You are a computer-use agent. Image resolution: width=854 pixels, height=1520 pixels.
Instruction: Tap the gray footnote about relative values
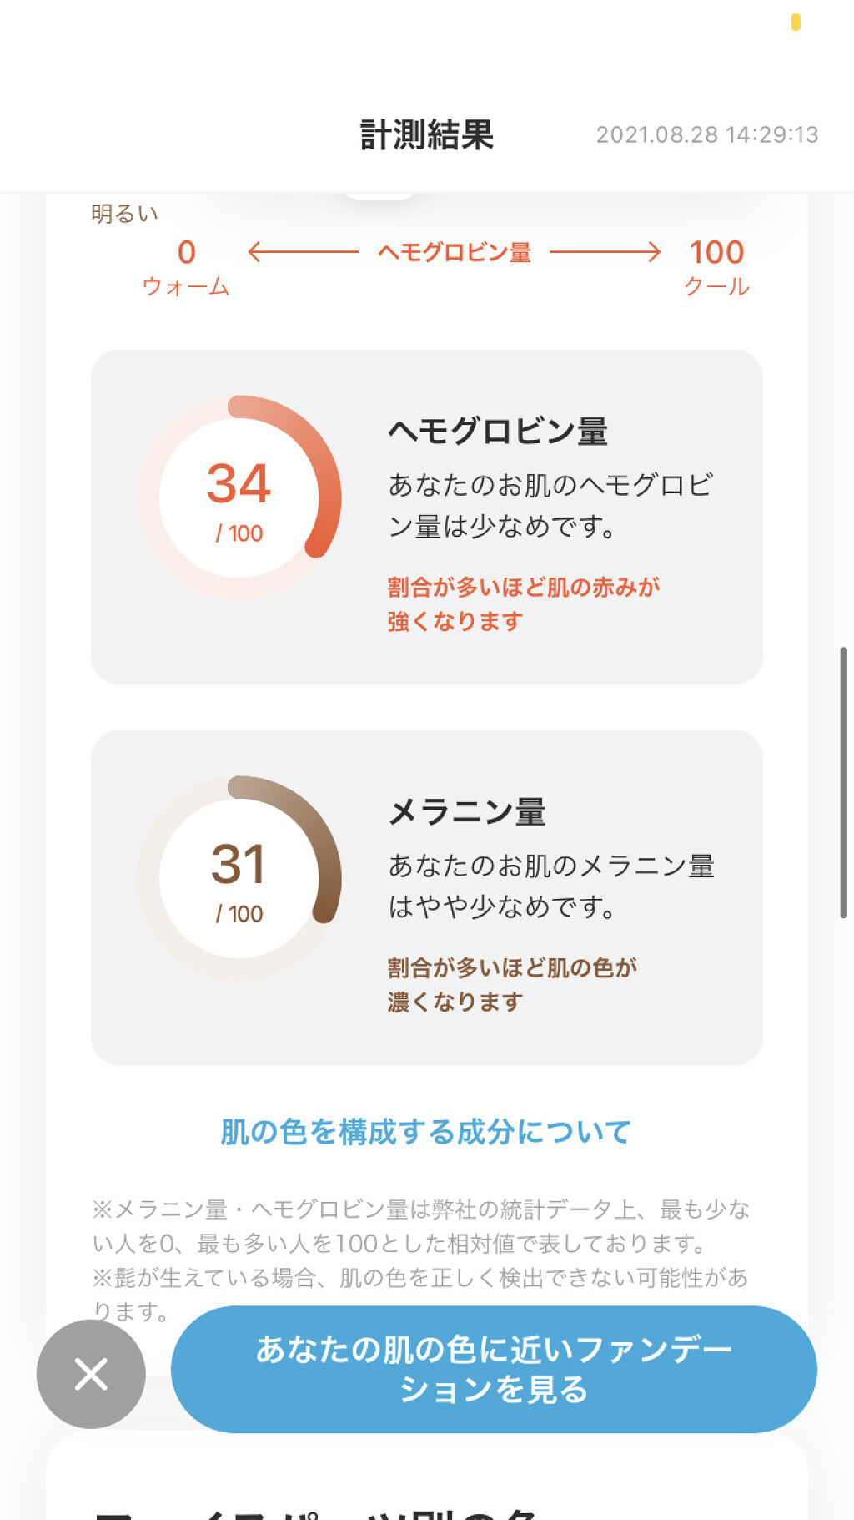pyautogui.click(x=421, y=1226)
